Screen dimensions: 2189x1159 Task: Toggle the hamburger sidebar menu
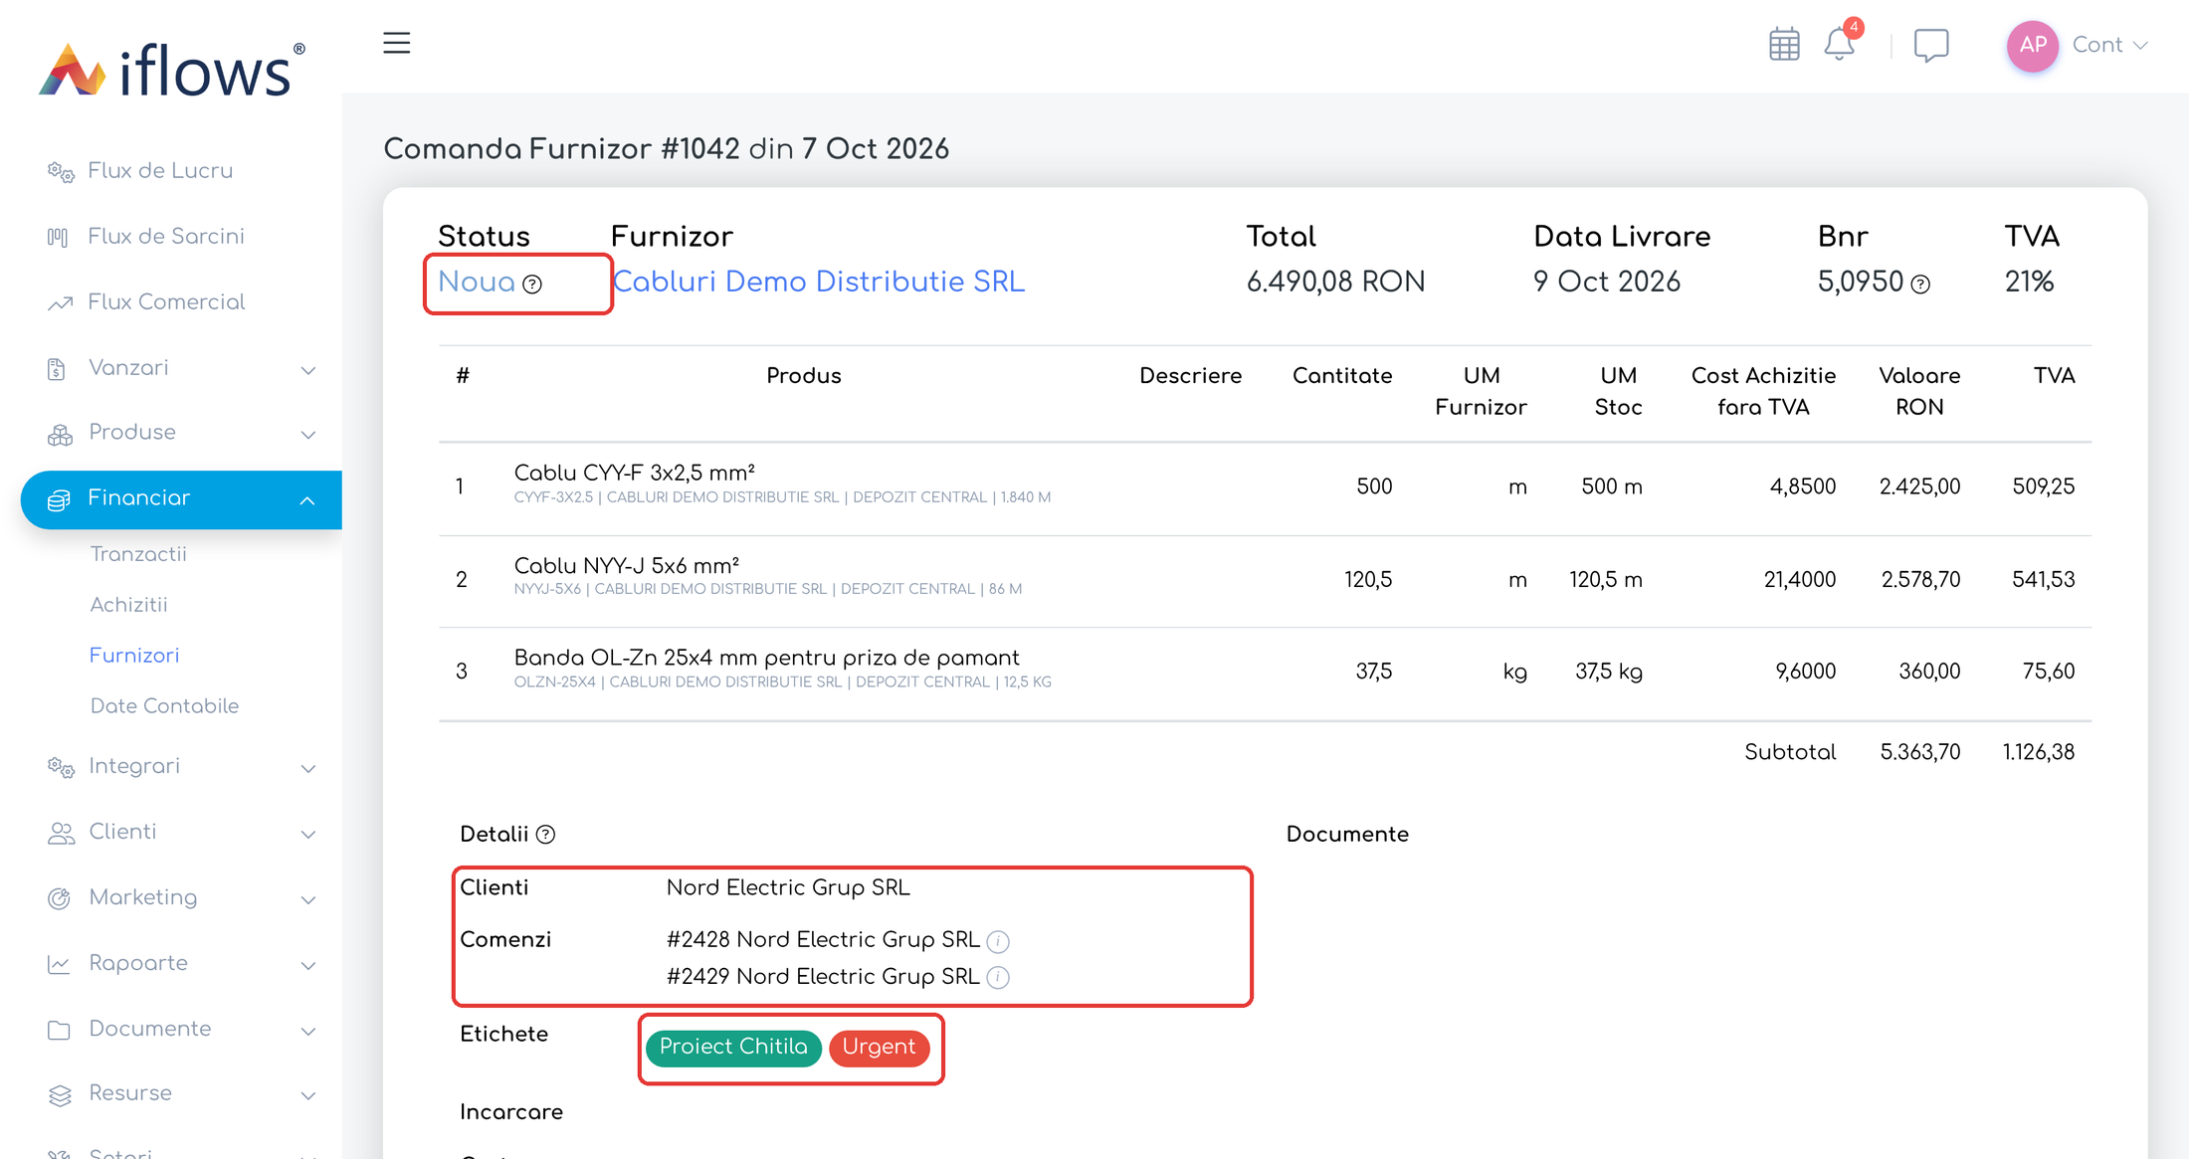(x=397, y=43)
